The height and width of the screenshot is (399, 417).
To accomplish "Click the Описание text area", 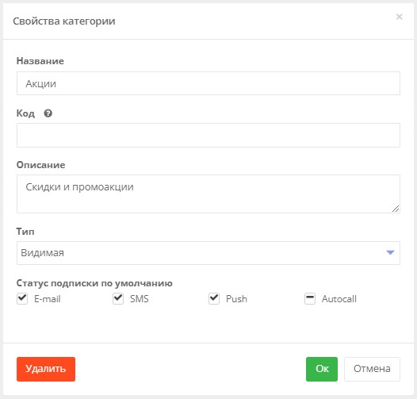I will point(208,194).
